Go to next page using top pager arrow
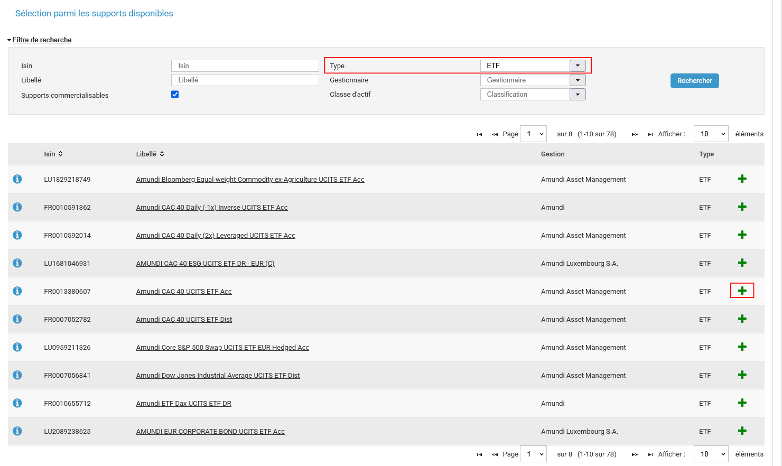Viewport: 782px width, 466px height. pos(635,134)
